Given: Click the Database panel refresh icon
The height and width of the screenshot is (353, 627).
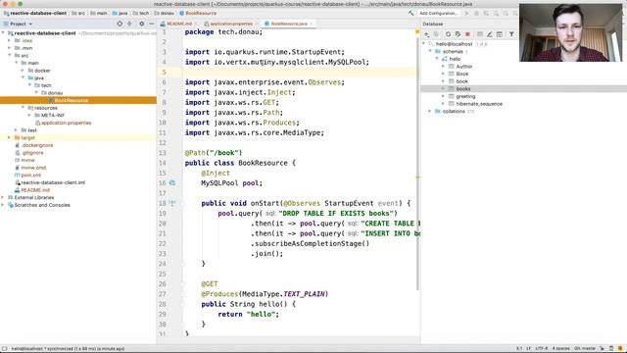Looking at the screenshot, I should (x=448, y=34).
